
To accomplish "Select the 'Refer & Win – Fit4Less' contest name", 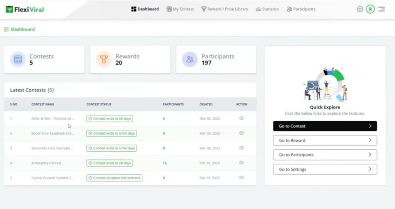I will coord(52,119).
